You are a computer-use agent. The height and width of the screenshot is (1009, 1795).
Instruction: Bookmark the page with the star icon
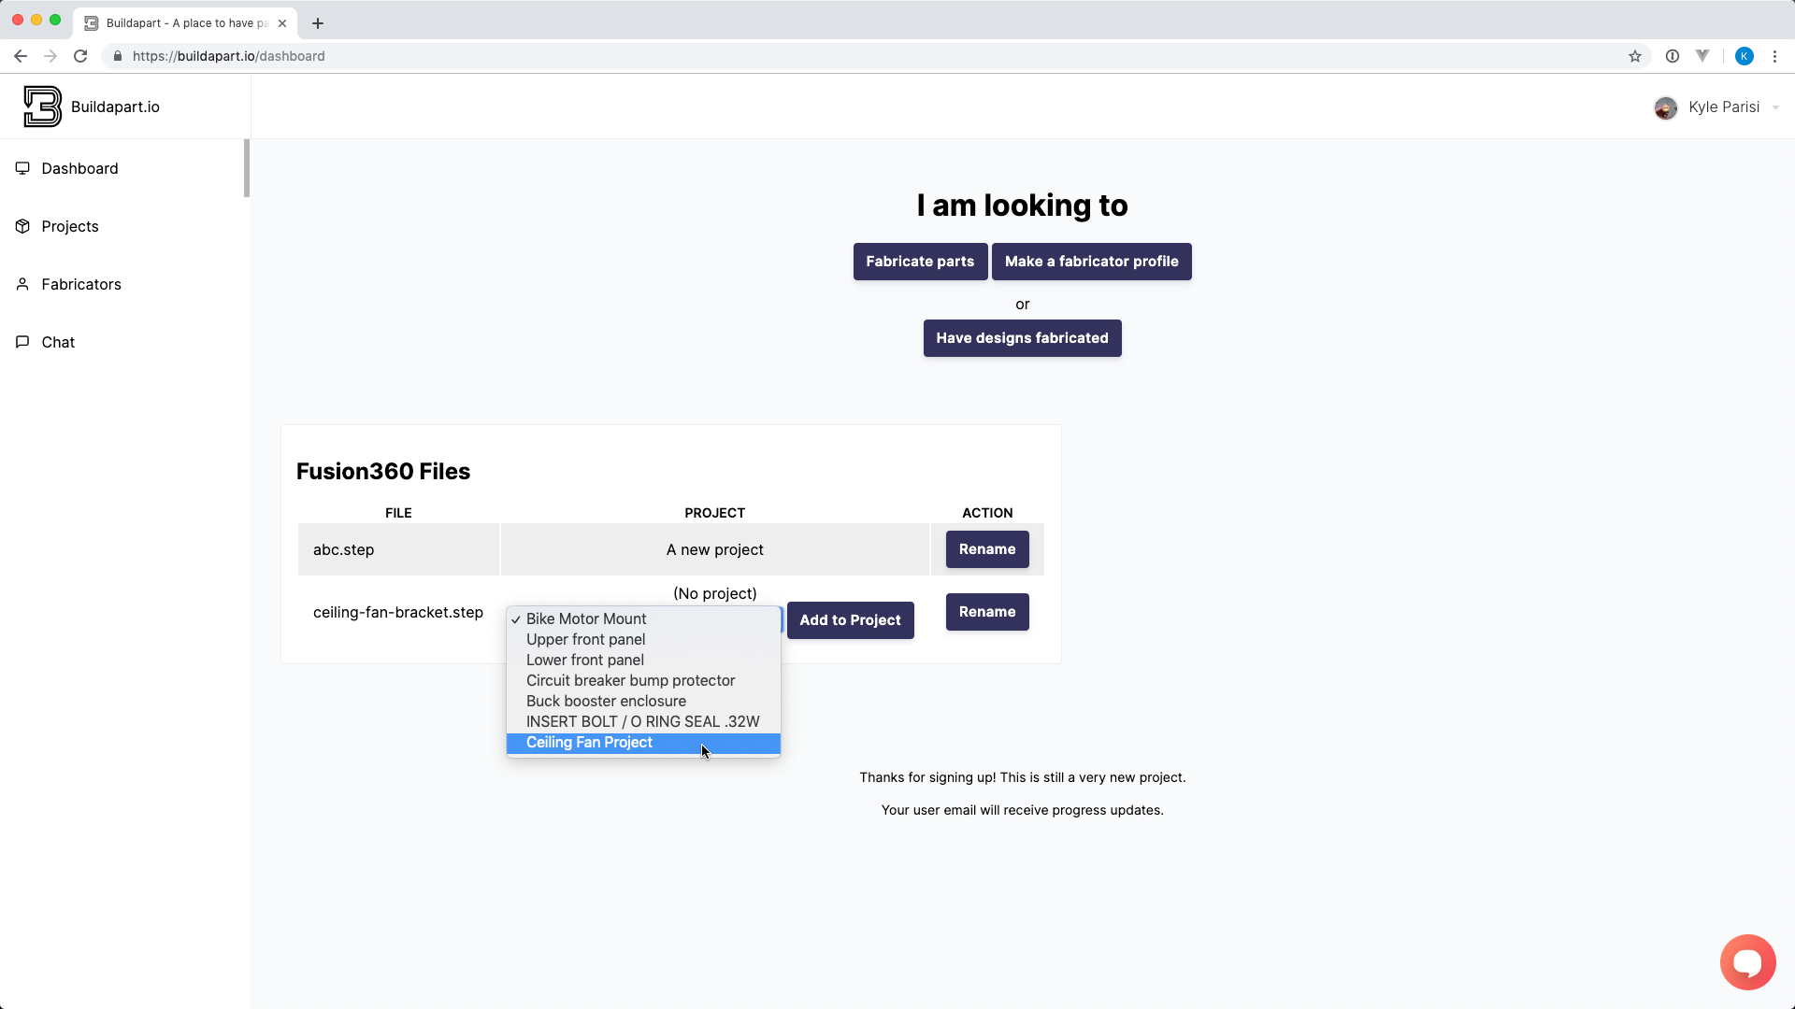(x=1634, y=56)
